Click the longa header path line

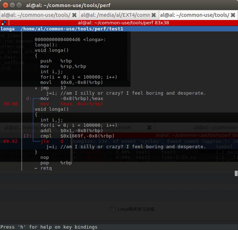[x=119, y=29]
